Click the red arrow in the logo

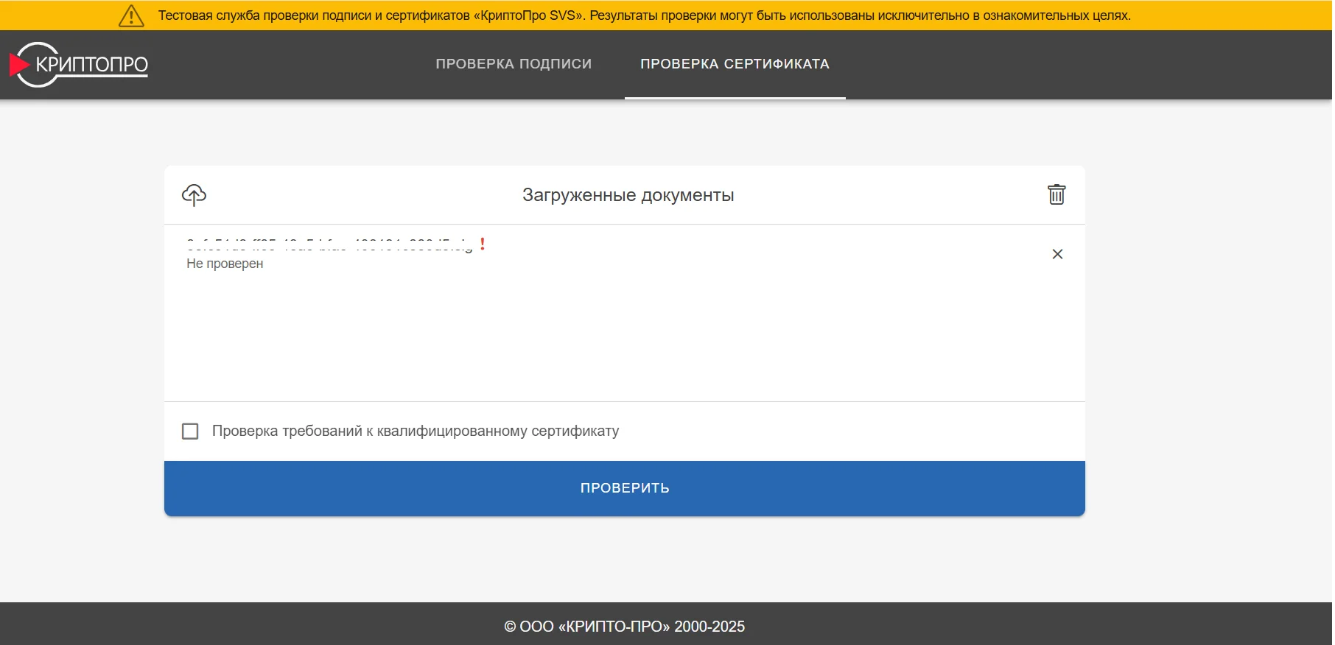(18, 65)
